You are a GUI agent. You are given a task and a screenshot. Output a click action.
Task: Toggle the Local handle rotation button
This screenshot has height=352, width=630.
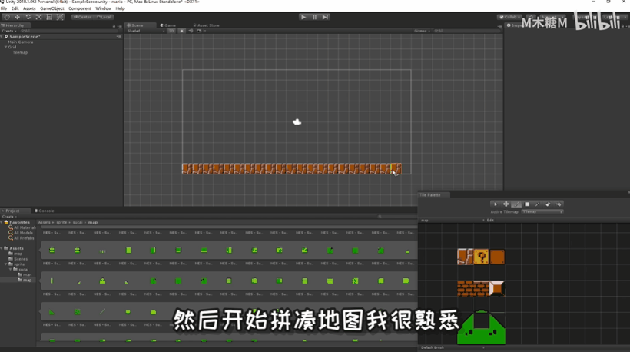104,17
